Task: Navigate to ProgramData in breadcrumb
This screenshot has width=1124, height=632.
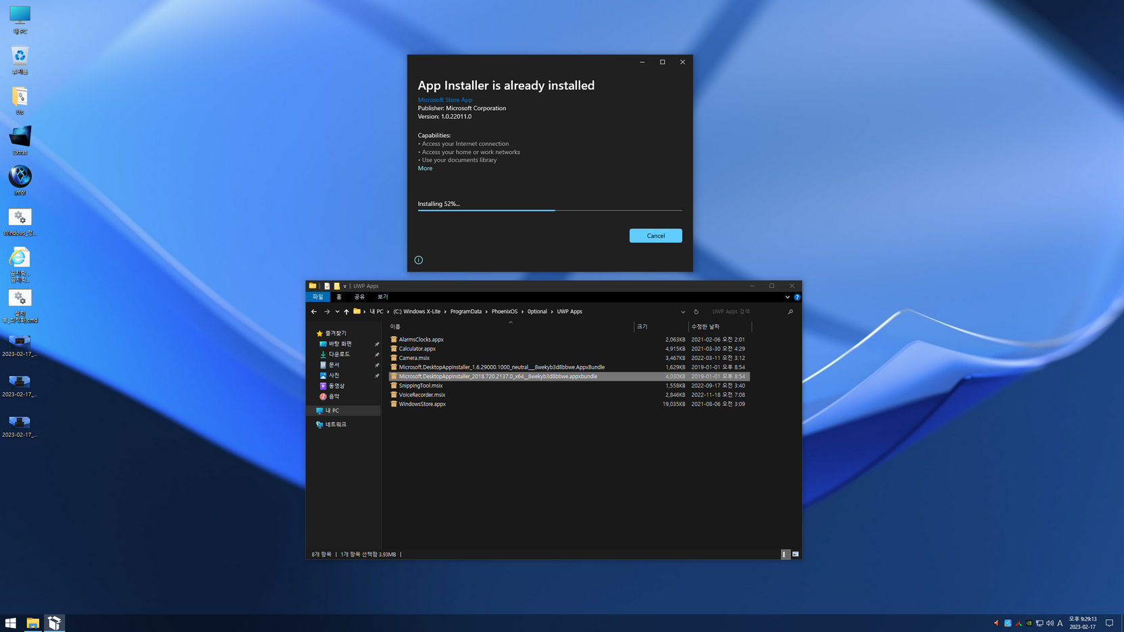Action: point(466,312)
